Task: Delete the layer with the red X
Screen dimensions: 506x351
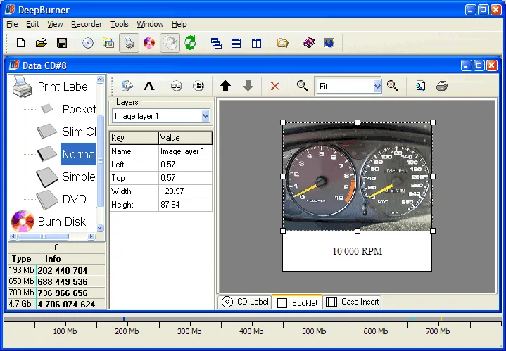Action: [x=274, y=86]
